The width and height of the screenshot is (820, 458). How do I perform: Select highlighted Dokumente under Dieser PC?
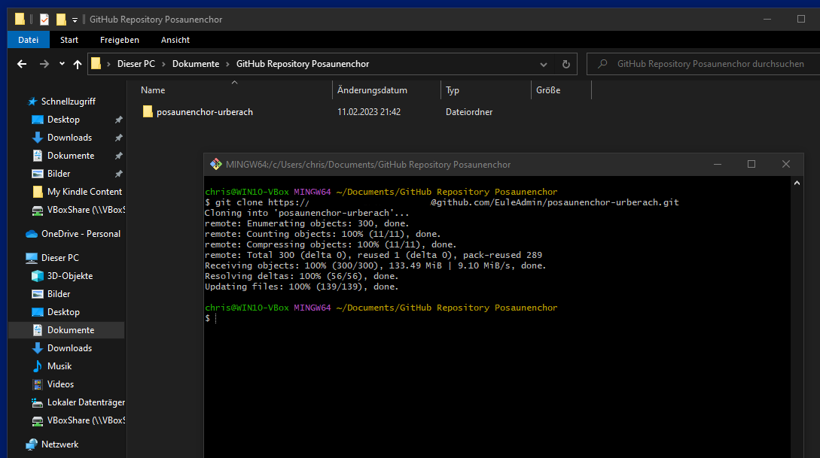66,330
